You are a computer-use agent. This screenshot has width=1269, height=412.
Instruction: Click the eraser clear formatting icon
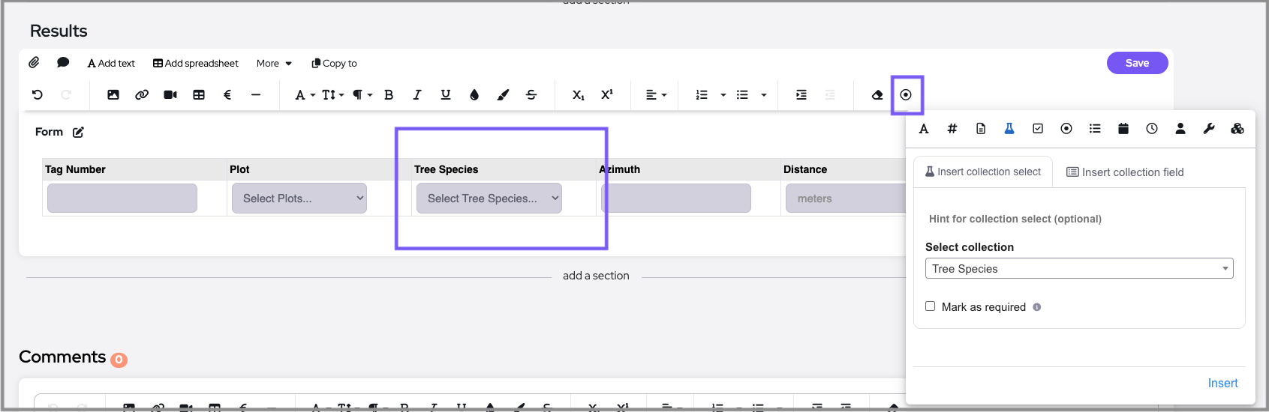877,95
